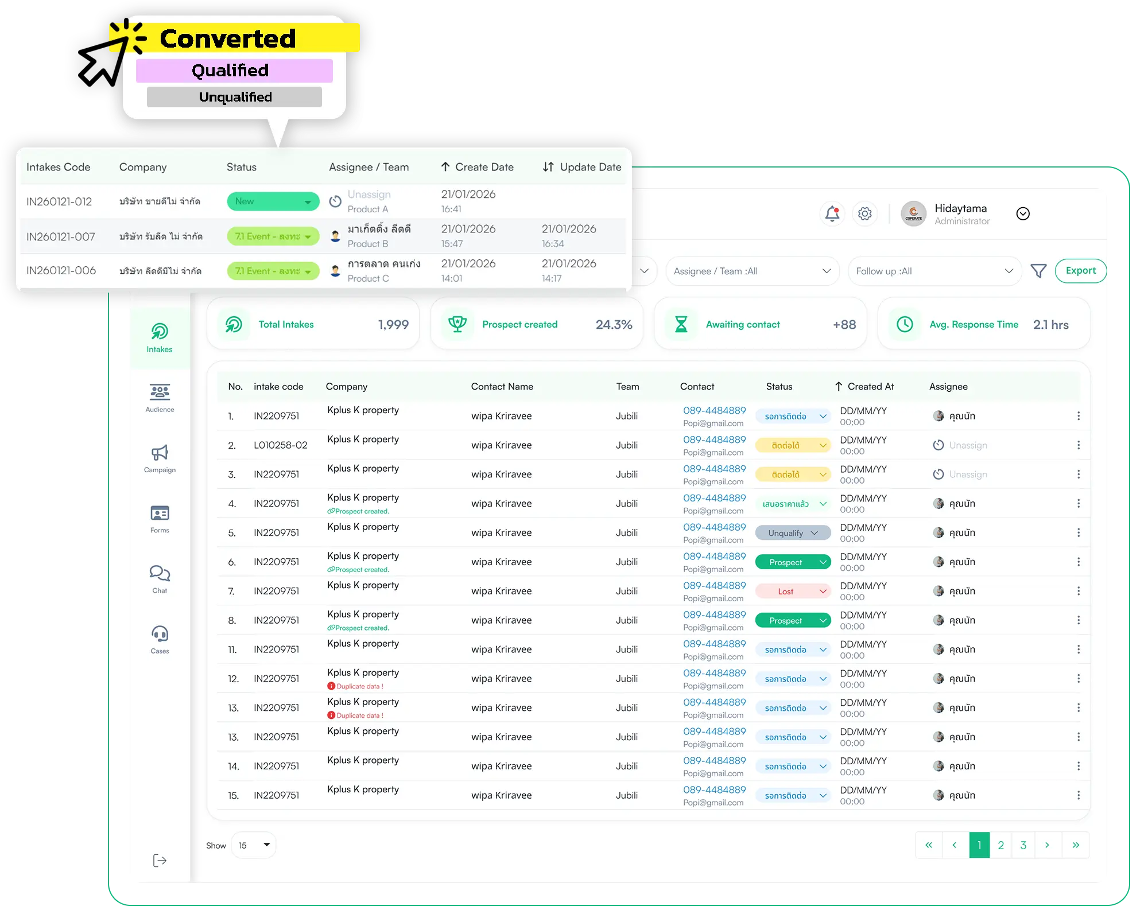Viewport: 1148px width, 918px height.
Task: Click the filter funnel icon
Action: click(1038, 271)
